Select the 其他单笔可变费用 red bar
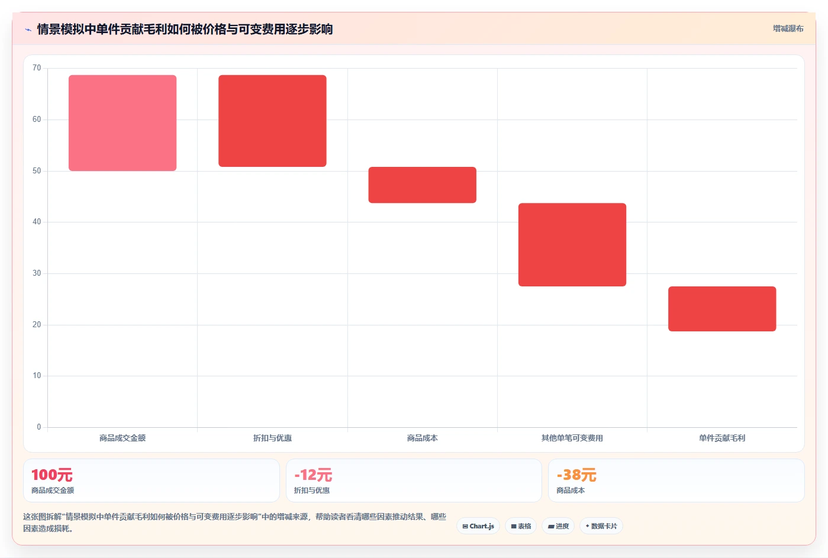The width and height of the screenshot is (828, 558). (572, 245)
